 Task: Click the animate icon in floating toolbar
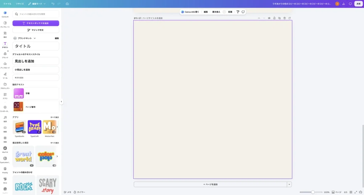point(243,12)
